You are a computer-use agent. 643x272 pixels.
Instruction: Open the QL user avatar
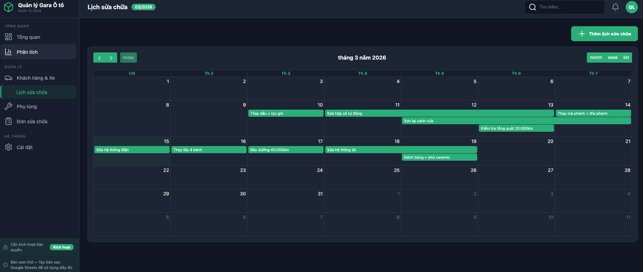631,7
